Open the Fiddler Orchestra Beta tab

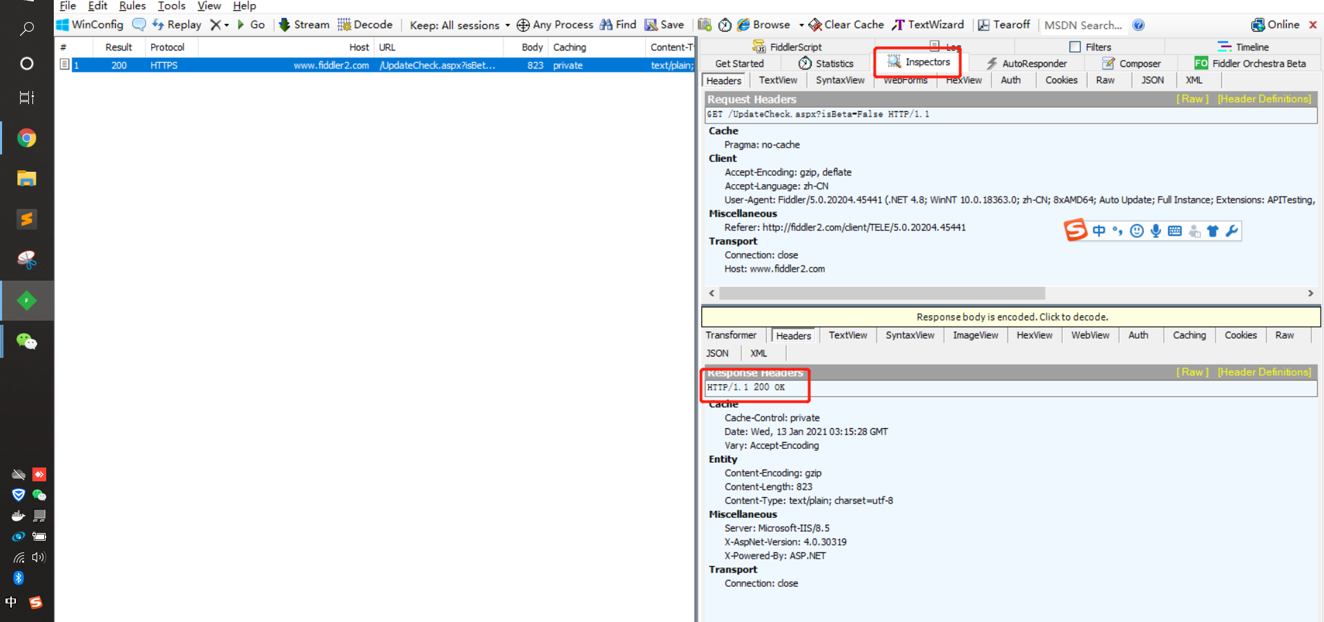1250,63
